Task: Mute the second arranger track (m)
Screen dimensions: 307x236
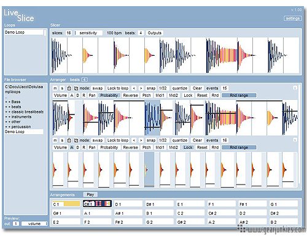Action: (x=55, y=140)
